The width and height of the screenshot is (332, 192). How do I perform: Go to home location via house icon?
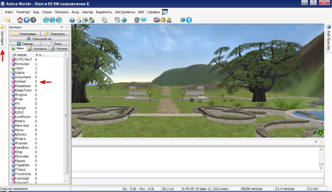click(x=20, y=20)
